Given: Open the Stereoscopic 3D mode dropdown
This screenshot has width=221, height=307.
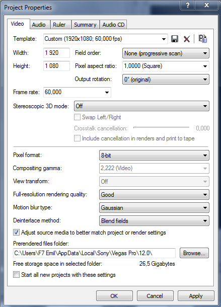Looking at the screenshot, I should point(141,106).
